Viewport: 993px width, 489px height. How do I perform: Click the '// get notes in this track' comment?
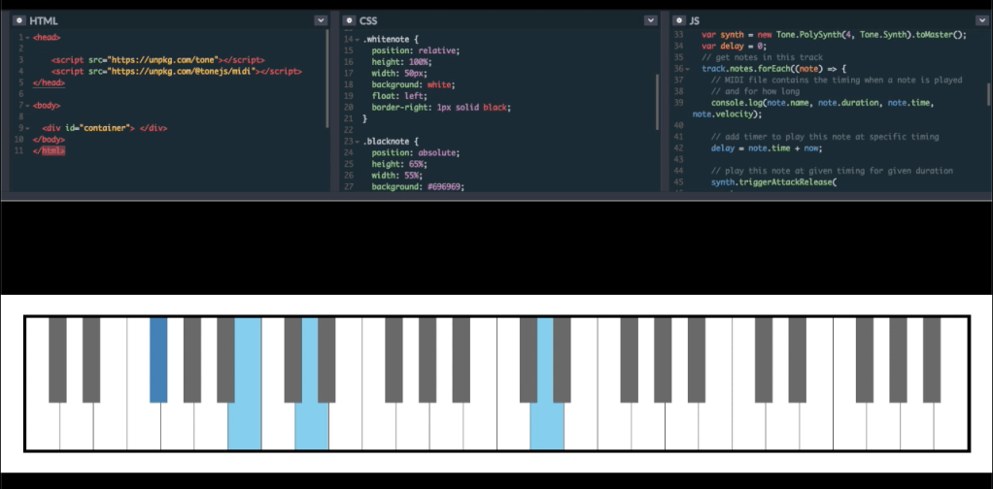click(763, 57)
